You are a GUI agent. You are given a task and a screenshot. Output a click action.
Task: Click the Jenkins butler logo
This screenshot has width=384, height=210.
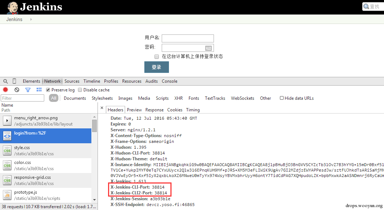(12, 8)
